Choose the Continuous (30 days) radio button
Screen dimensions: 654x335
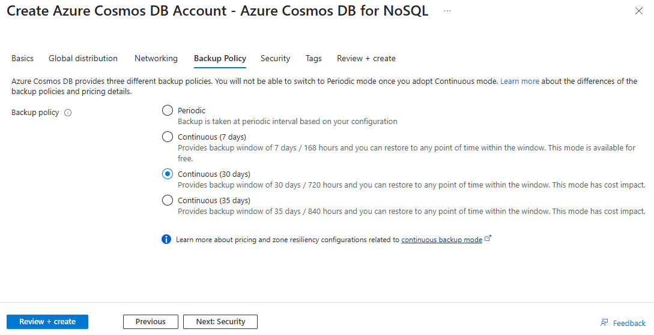[x=168, y=174]
